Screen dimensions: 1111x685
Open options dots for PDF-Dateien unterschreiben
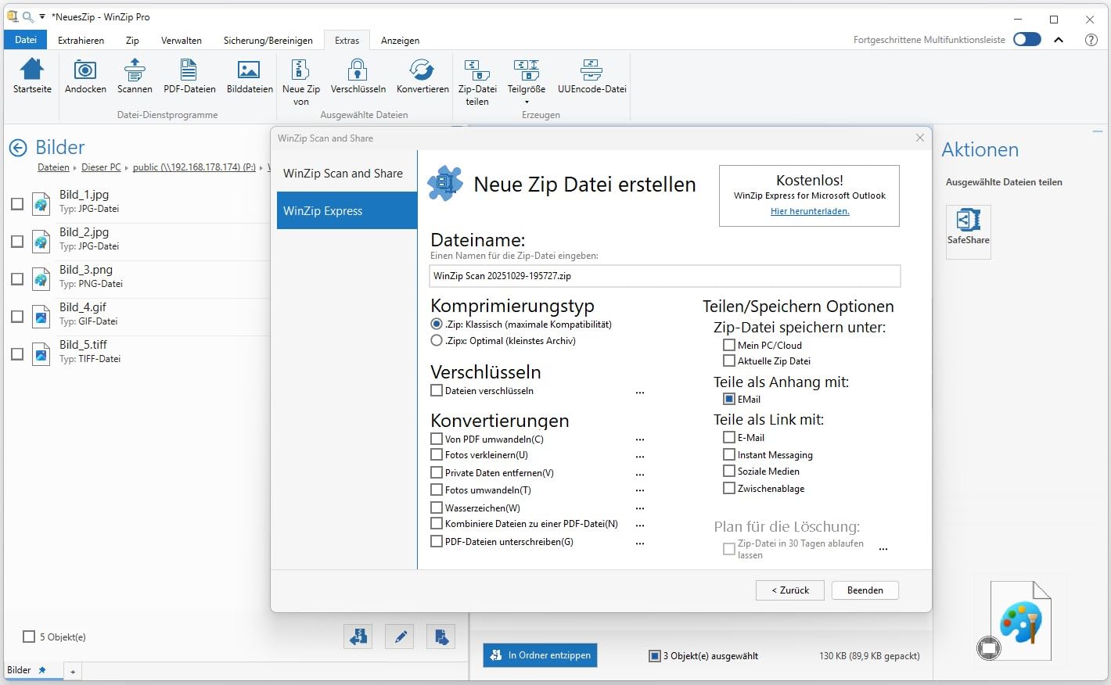pyautogui.click(x=640, y=543)
